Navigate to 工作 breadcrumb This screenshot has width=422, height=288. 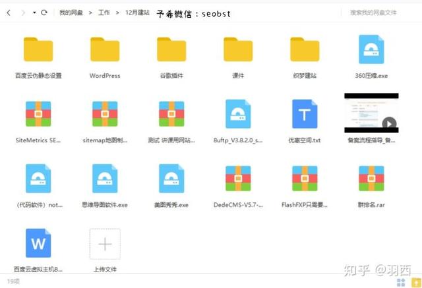coord(104,13)
